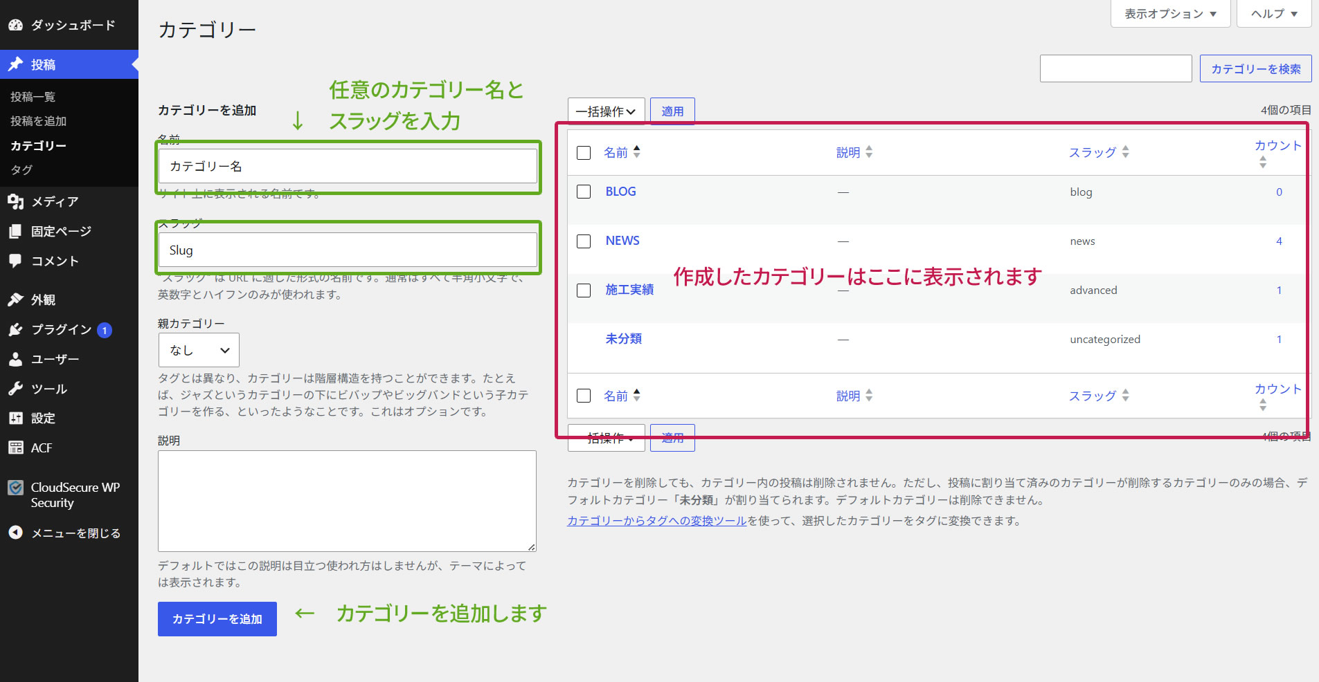Viewport: 1319px width, 682px height.
Task: Open the 親カテゴリー parent dropdown
Action: 199,350
